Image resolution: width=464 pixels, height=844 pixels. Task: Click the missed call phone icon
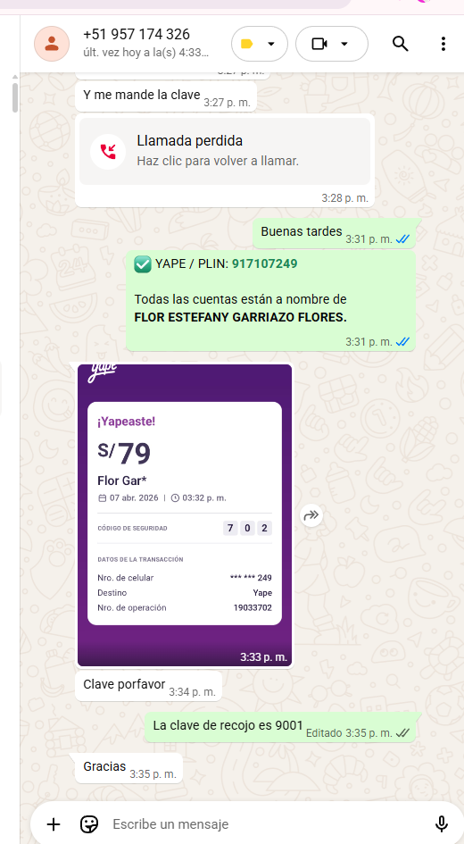click(108, 151)
